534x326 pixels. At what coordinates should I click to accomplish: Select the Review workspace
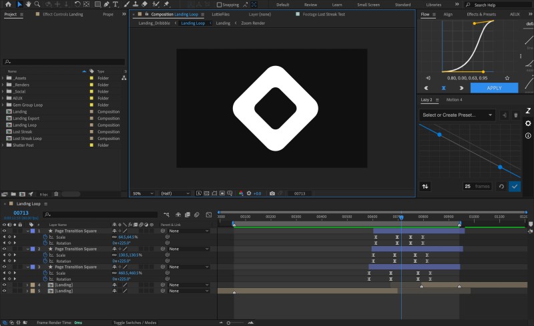tap(310, 5)
